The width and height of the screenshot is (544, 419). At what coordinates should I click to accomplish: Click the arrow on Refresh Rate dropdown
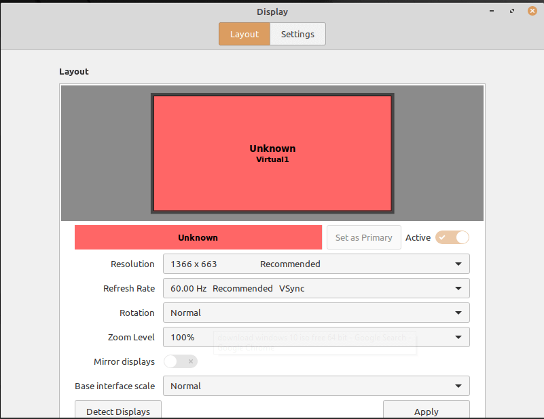(458, 289)
